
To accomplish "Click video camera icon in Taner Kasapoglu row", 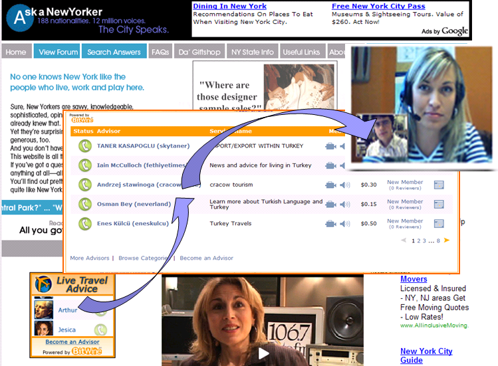I will (330, 146).
